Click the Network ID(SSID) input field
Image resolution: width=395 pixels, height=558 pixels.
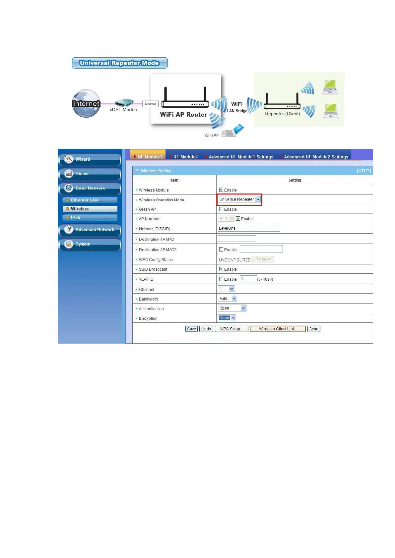click(249, 228)
